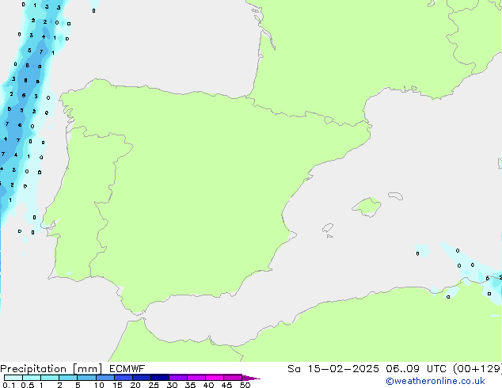Click the '(00+129)' forecast offset text
Viewport: 502px width, 388px height.
click(x=477, y=369)
